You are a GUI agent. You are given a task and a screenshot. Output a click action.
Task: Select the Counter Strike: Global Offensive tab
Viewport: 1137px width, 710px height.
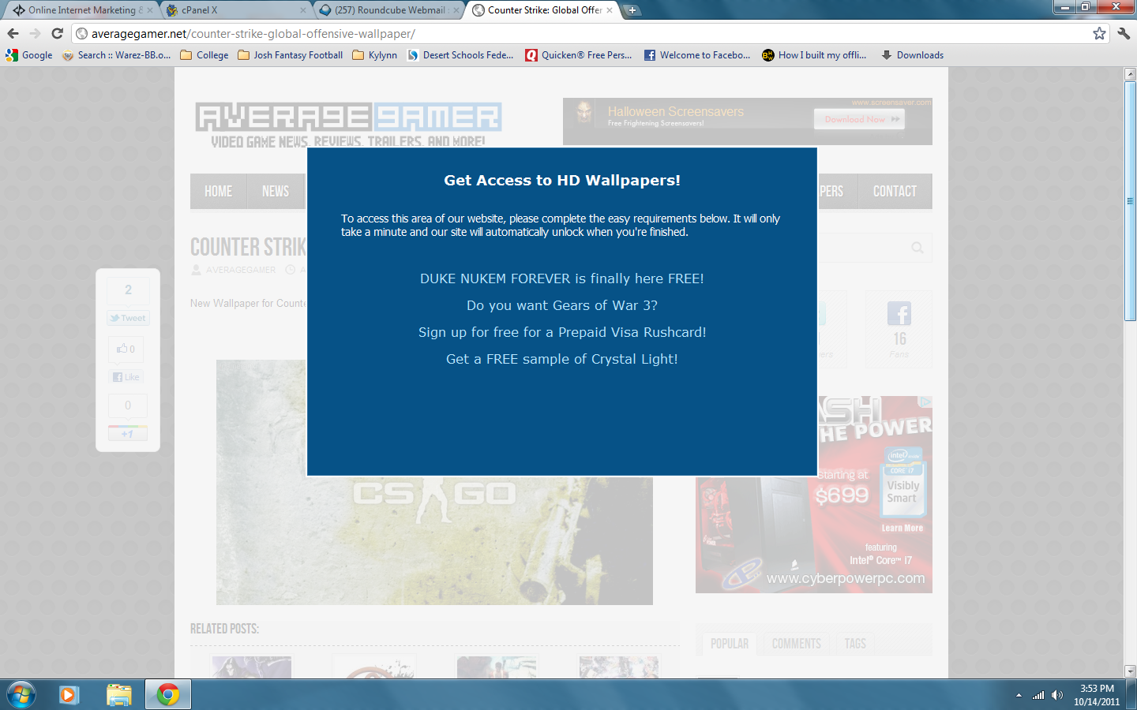[x=542, y=10]
